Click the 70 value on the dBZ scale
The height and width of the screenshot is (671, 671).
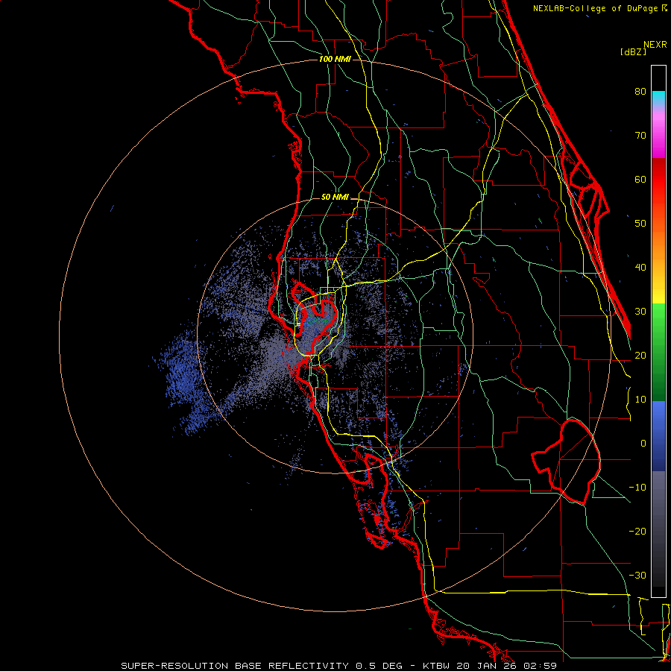pyautogui.click(x=640, y=135)
